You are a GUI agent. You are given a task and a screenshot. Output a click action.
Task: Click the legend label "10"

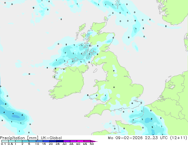[x=37, y=144]
